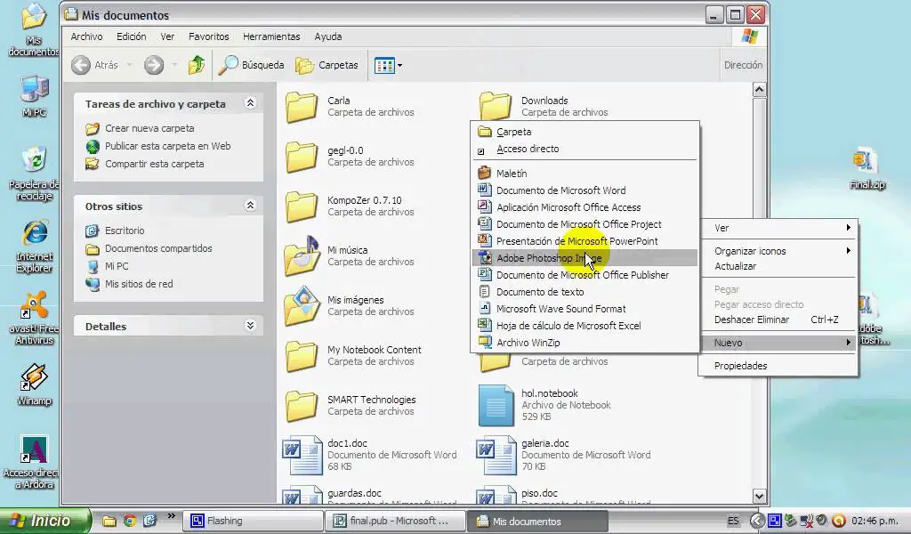Expand the Detalles panel
This screenshot has height=534, width=911.
pos(250,326)
